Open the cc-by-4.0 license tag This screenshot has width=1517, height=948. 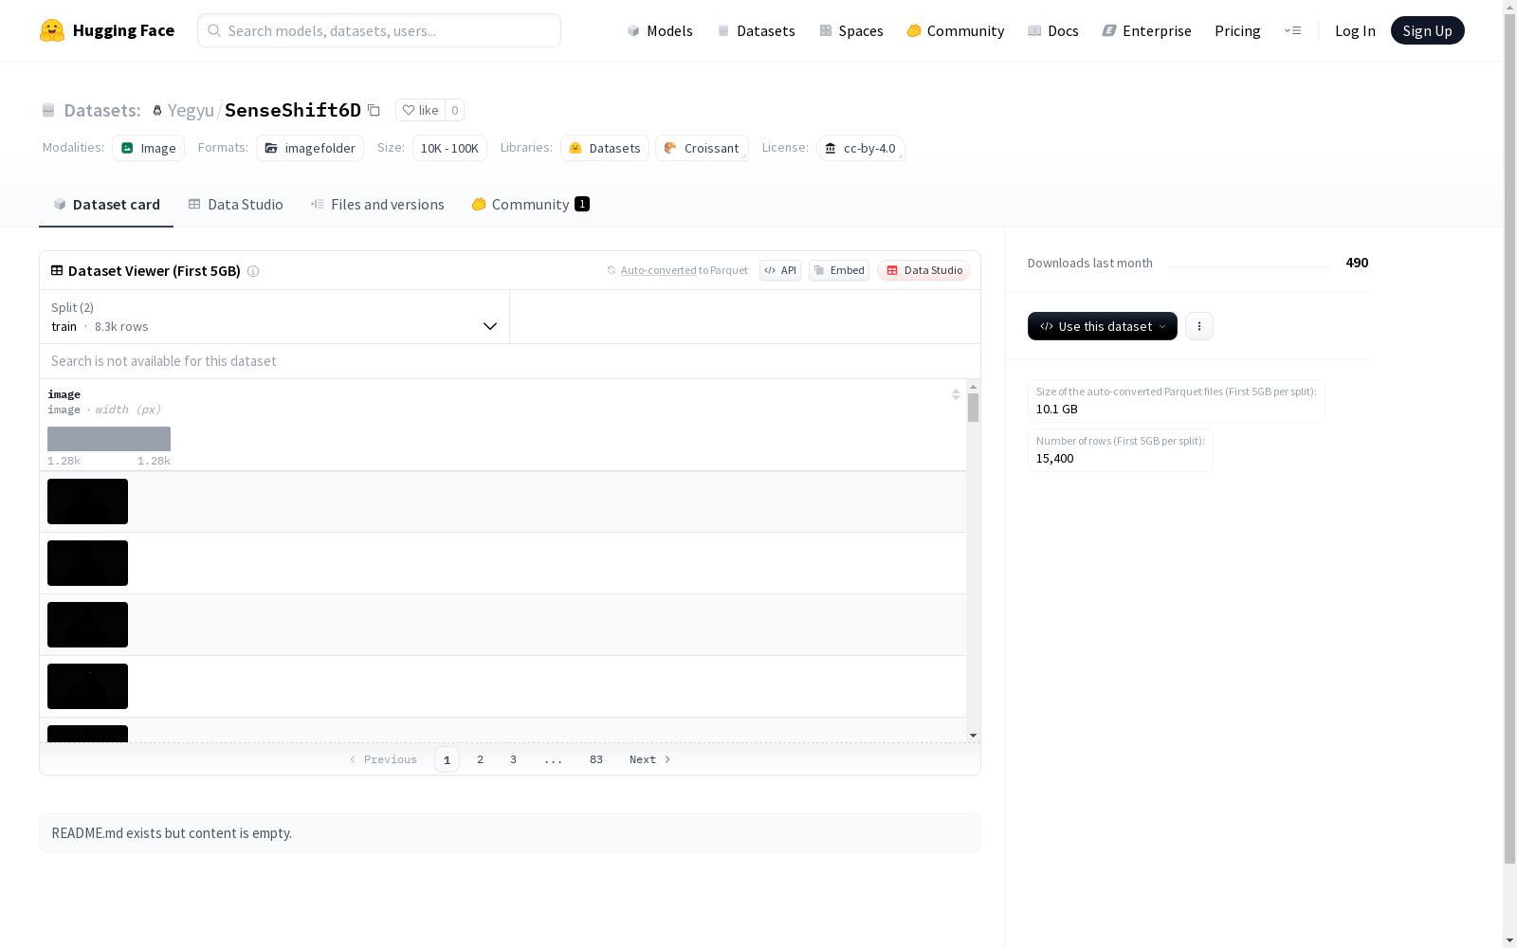click(861, 148)
